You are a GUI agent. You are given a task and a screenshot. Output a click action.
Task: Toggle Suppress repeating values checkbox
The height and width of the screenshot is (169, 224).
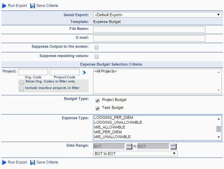(97, 57)
